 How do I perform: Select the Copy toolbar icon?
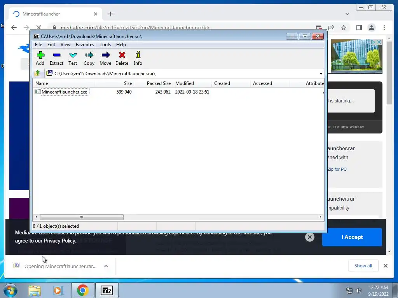(89, 58)
